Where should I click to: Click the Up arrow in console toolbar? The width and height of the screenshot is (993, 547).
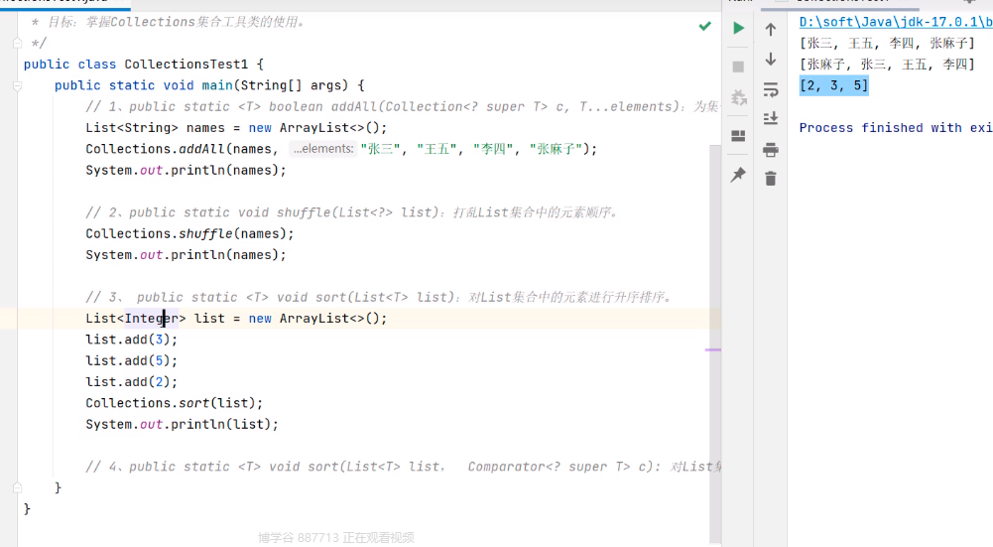771,29
